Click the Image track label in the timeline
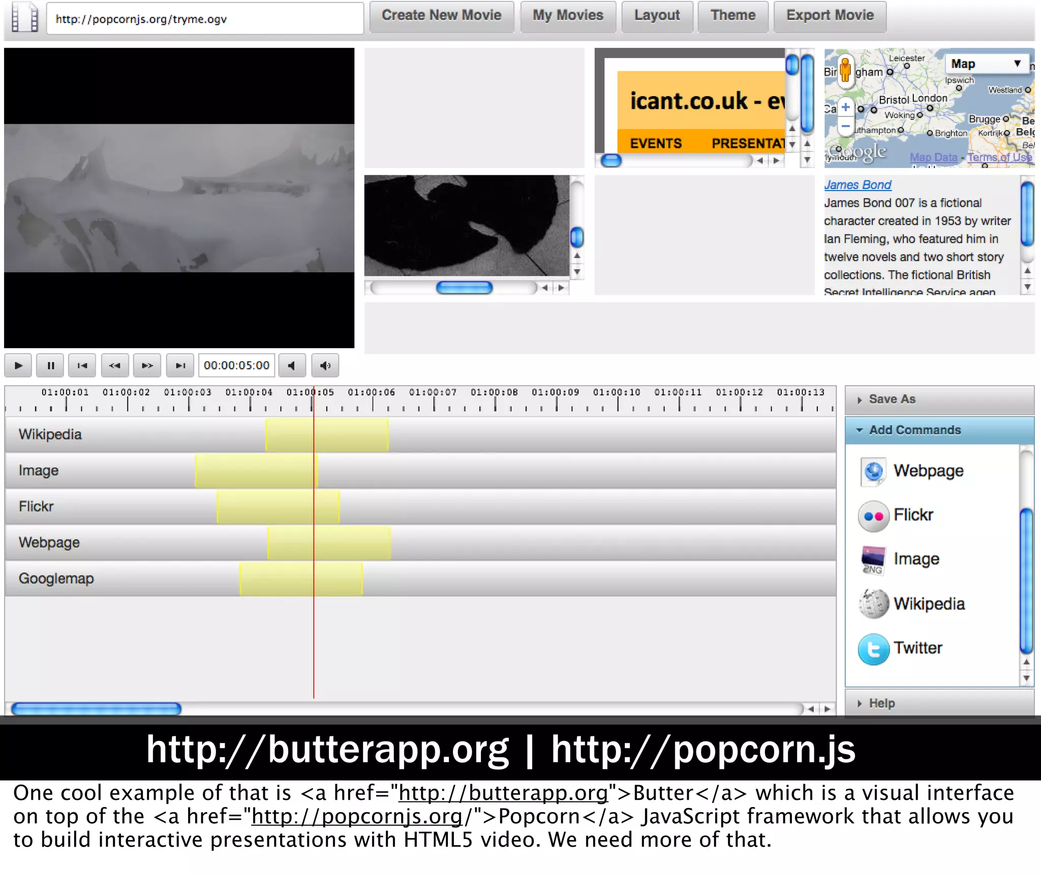The width and height of the screenshot is (1041, 874). coord(39,471)
